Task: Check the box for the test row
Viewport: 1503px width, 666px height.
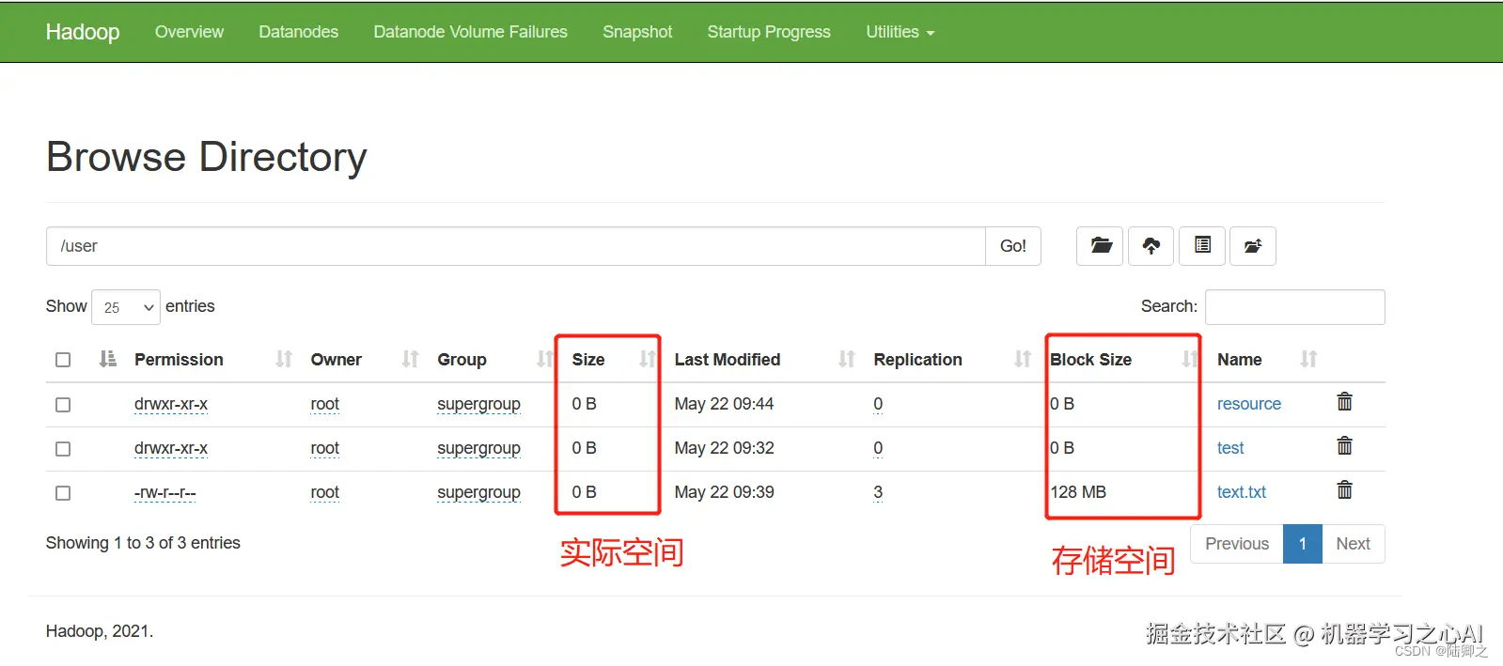Action: pos(63,449)
